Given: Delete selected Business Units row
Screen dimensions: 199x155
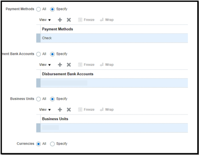Looking at the screenshot, I should (69, 110).
